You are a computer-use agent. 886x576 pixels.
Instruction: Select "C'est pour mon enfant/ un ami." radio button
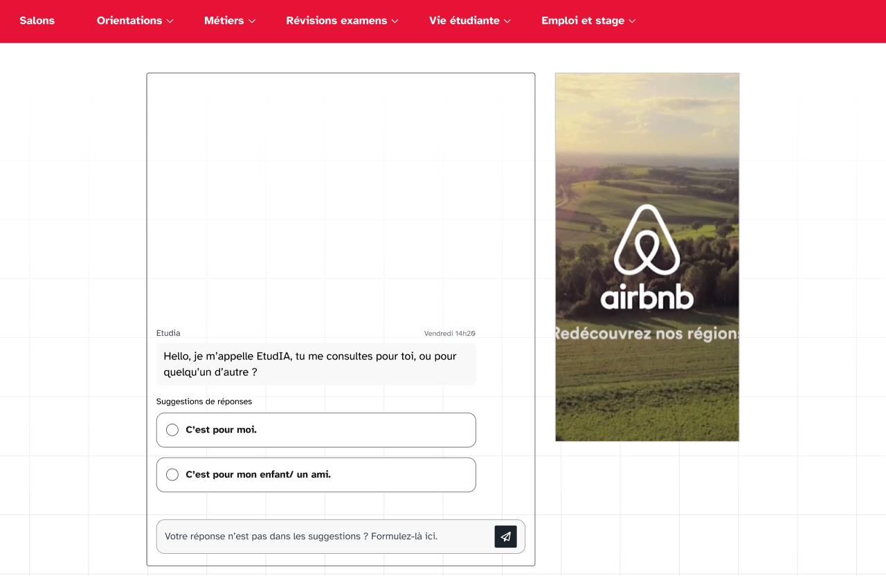[172, 475]
